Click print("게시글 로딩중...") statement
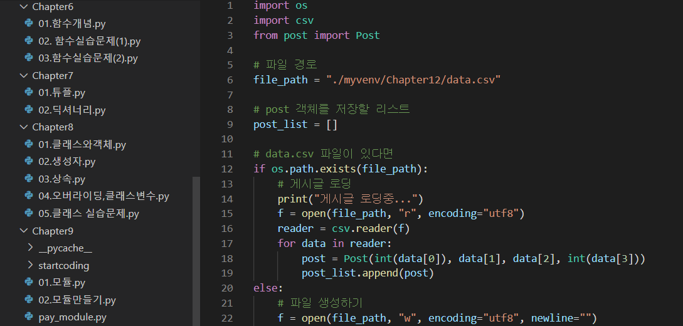Image resolution: width=683 pixels, height=326 pixels. tap(351, 199)
